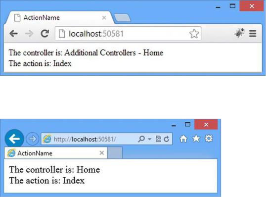This screenshot has width=266, height=197.
Task: Click the text 'The controller is: Additional Controllers - Home'
Action: tap(86, 52)
